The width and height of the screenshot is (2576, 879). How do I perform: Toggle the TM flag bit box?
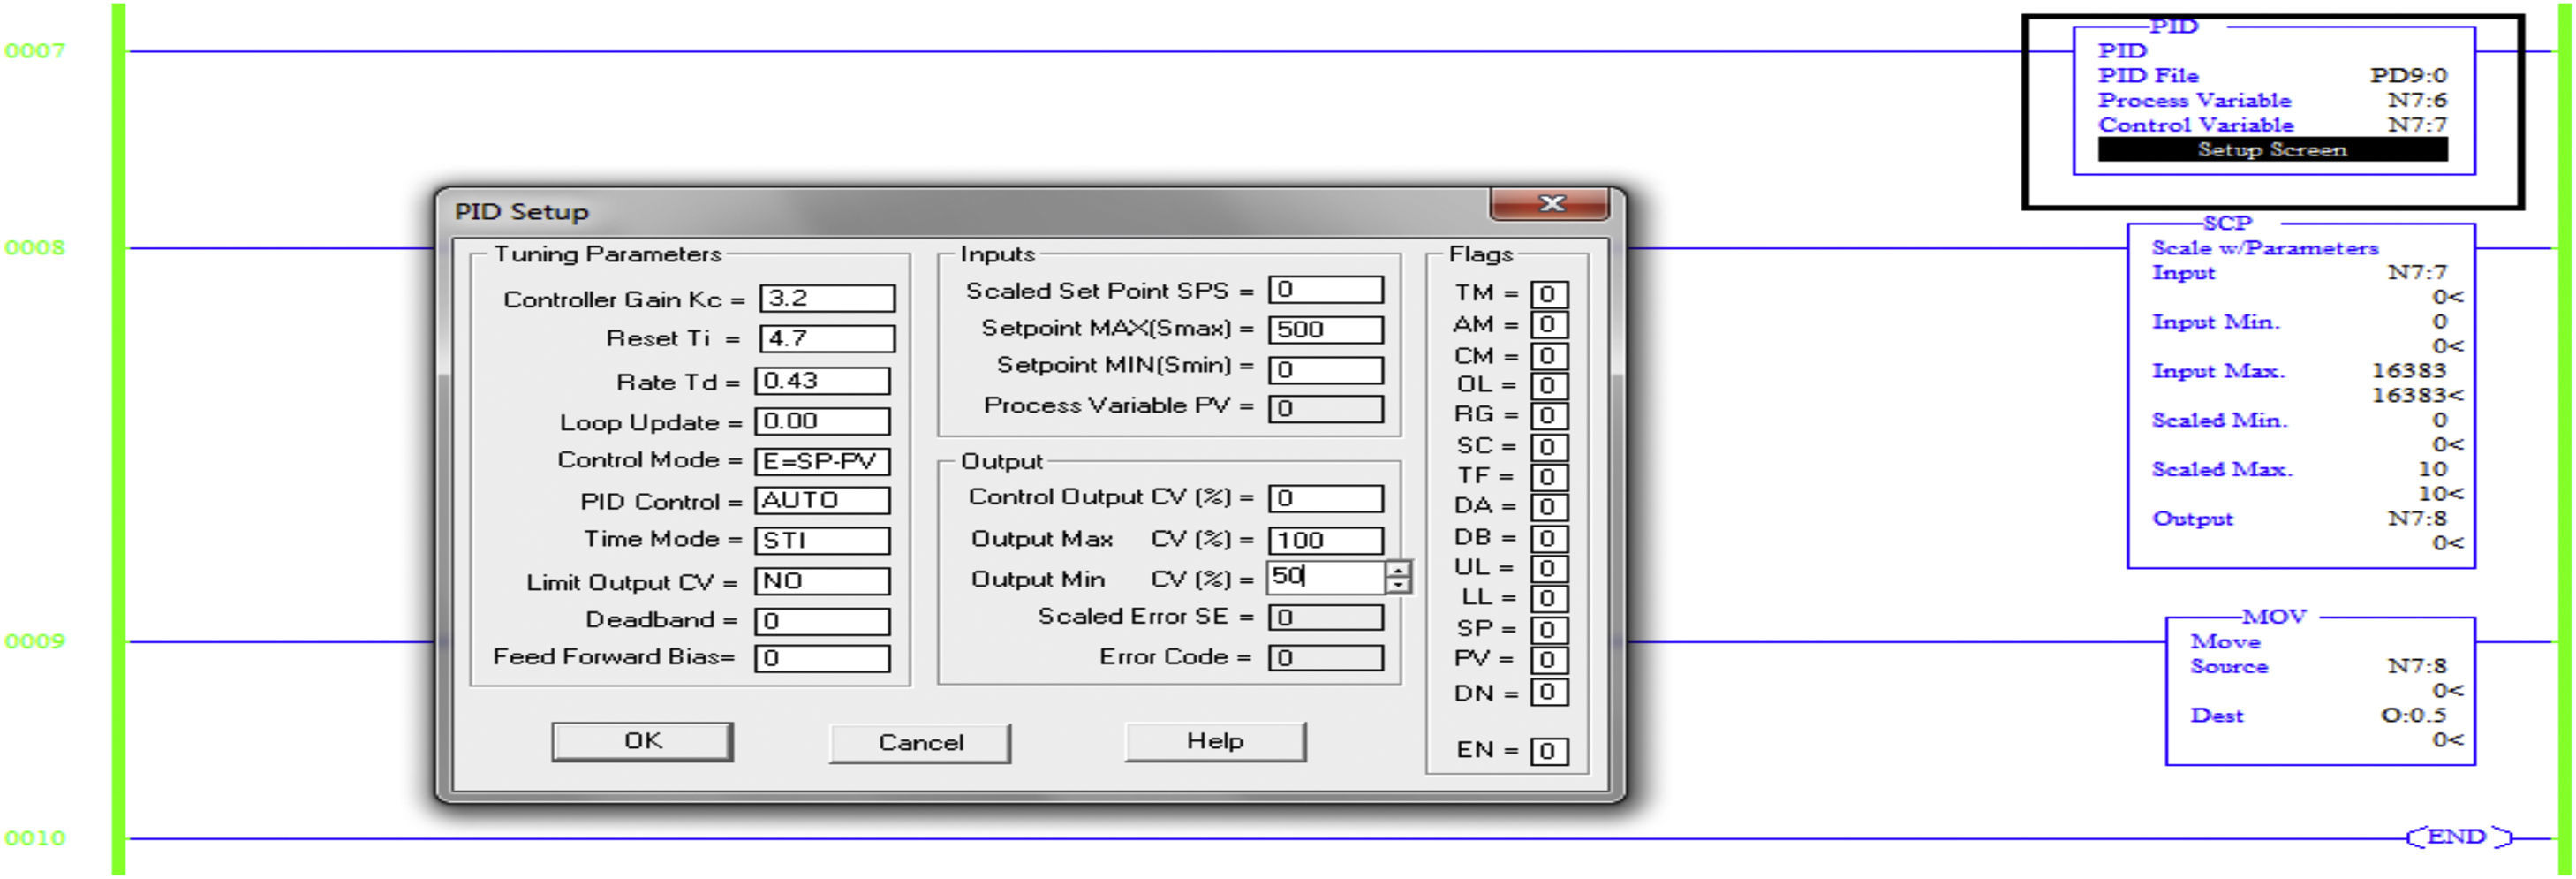tap(1548, 294)
